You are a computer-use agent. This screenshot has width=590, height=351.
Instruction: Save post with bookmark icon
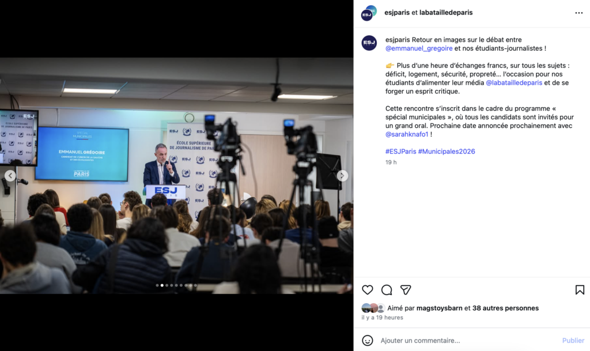580,290
